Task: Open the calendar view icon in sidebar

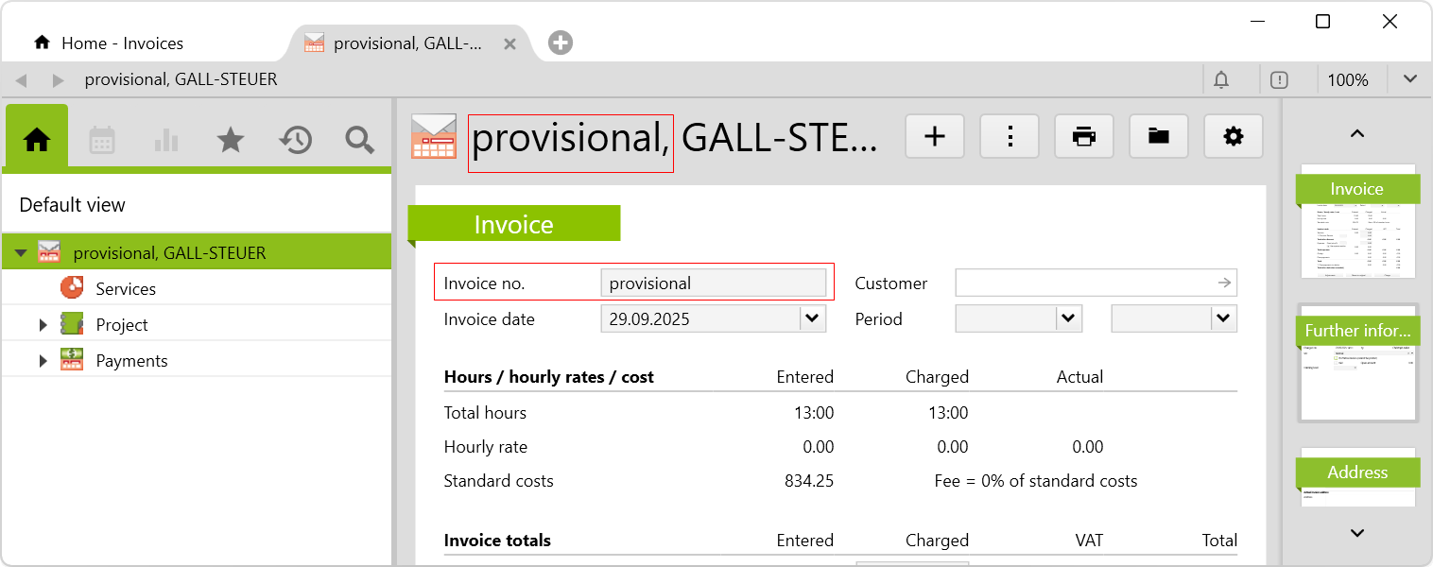Action: pos(101,141)
